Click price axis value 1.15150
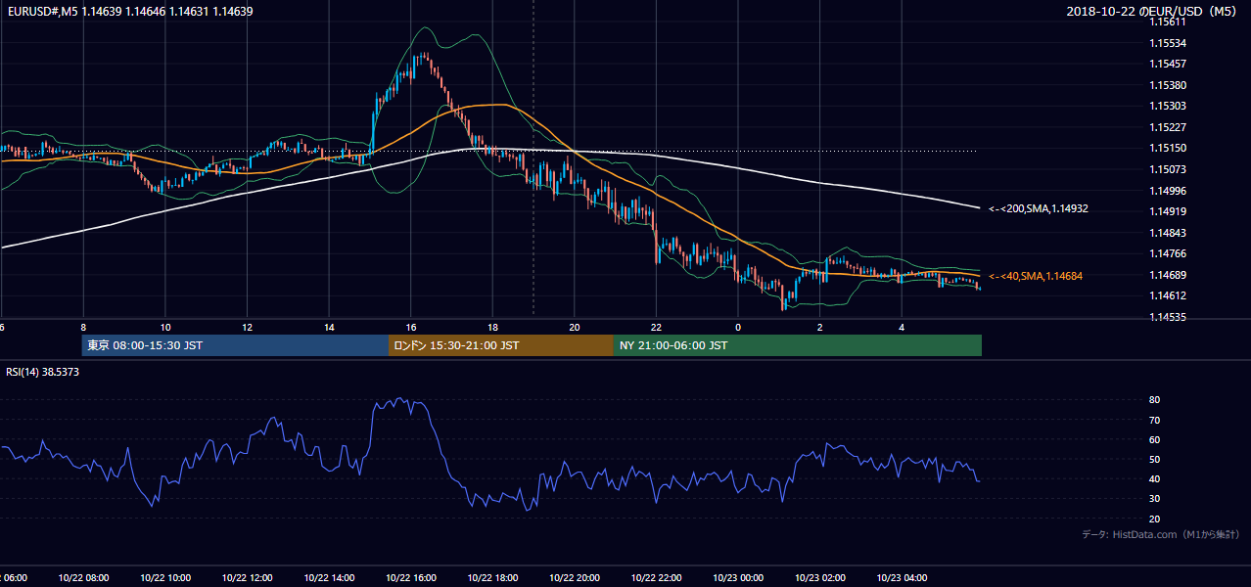The height and width of the screenshot is (587, 1251). tap(1168, 148)
